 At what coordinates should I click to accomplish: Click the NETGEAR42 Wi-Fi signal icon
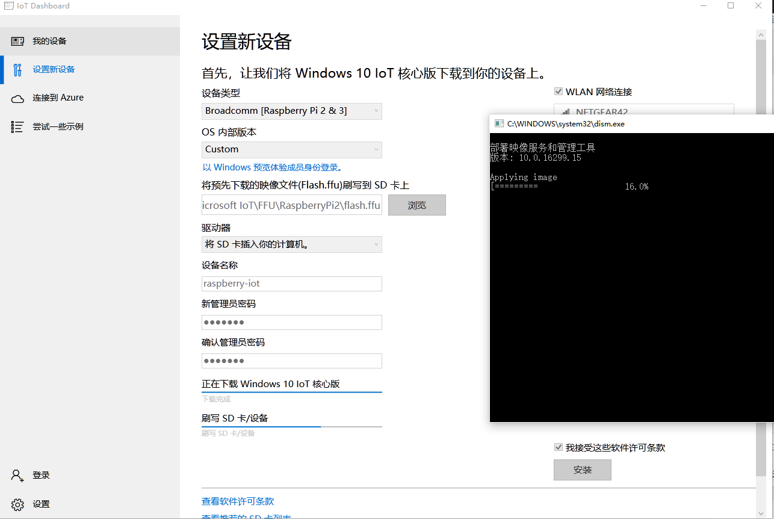[565, 112]
